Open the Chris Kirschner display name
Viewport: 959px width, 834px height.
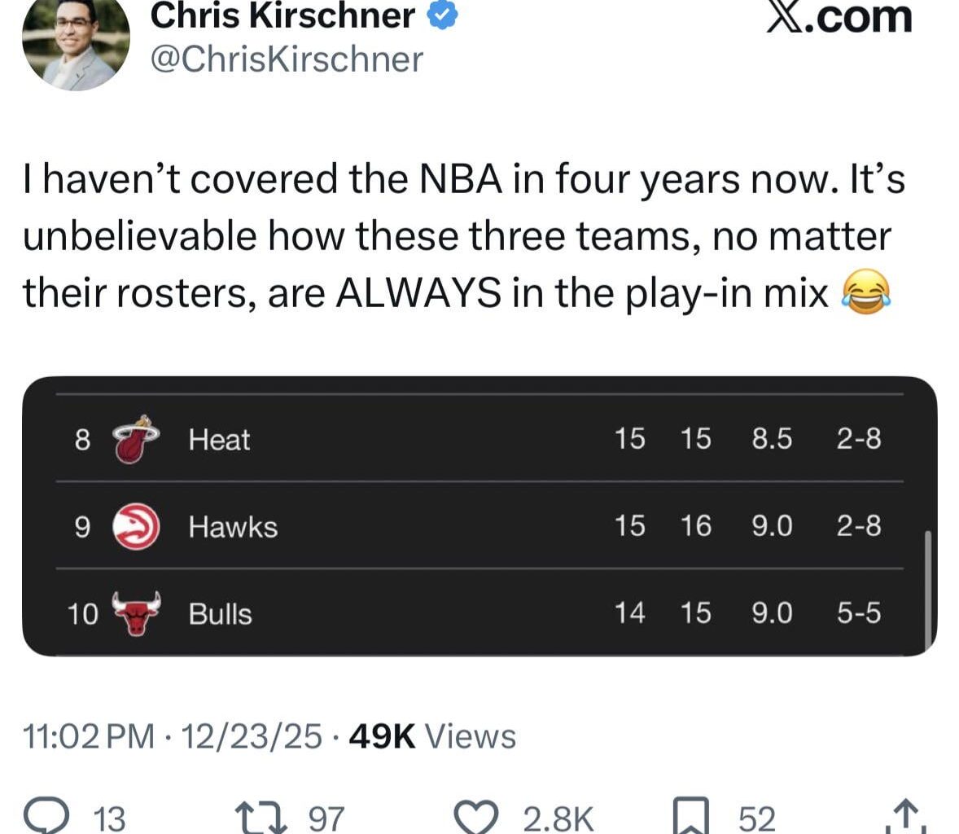click(x=282, y=15)
